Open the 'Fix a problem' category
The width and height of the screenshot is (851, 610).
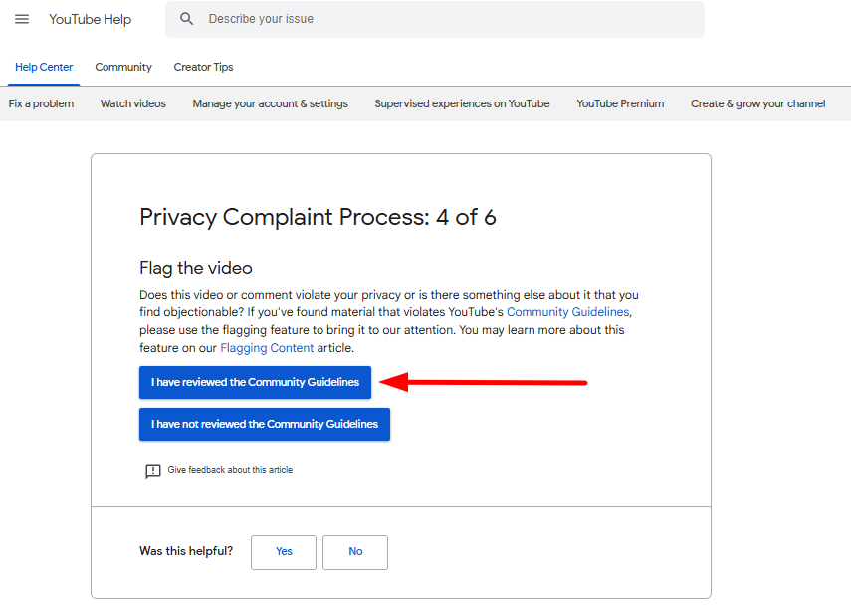41,103
